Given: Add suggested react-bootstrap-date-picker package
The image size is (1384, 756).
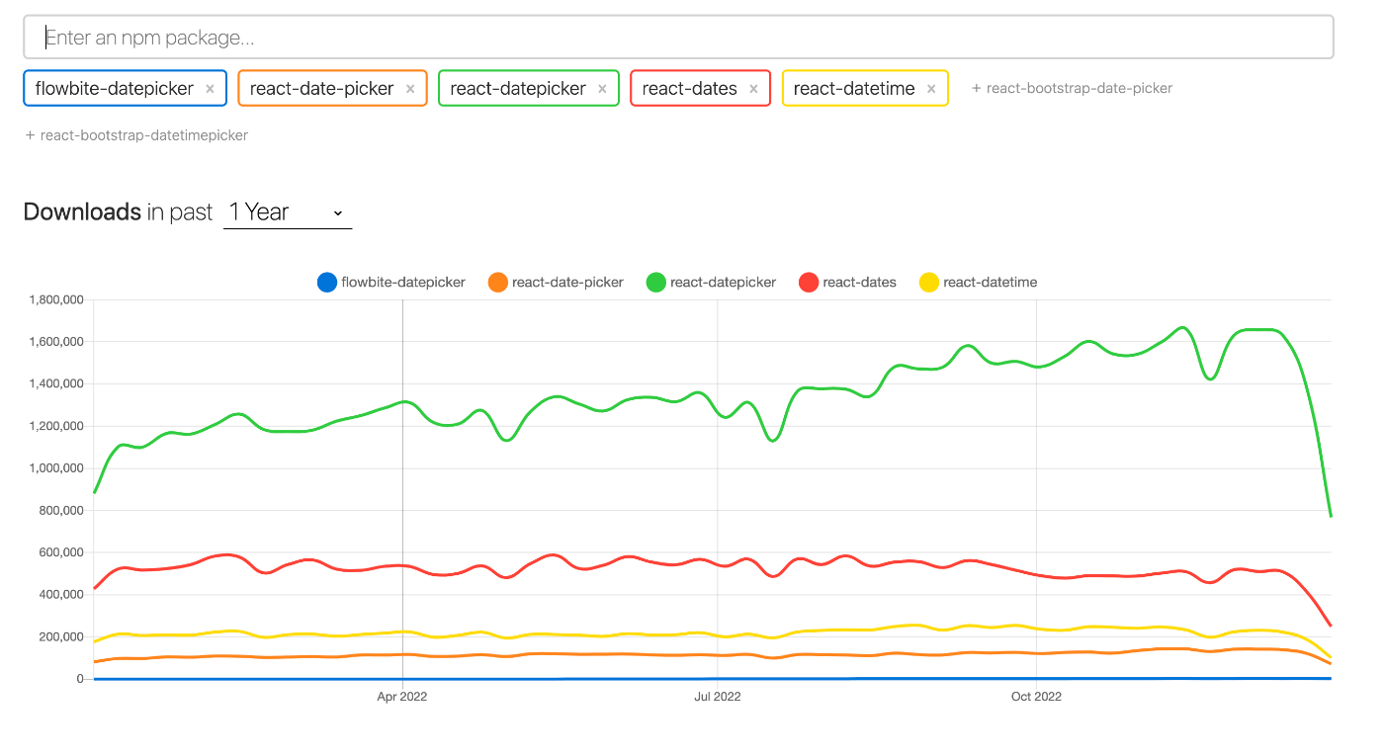Looking at the screenshot, I should (x=1072, y=88).
